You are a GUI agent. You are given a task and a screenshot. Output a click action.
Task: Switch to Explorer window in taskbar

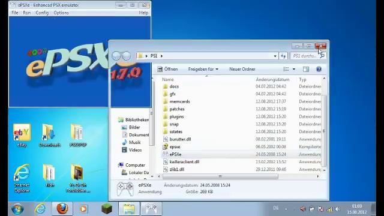point(129,209)
